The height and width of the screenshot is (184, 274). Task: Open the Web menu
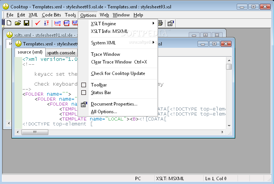click(x=104, y=15)
